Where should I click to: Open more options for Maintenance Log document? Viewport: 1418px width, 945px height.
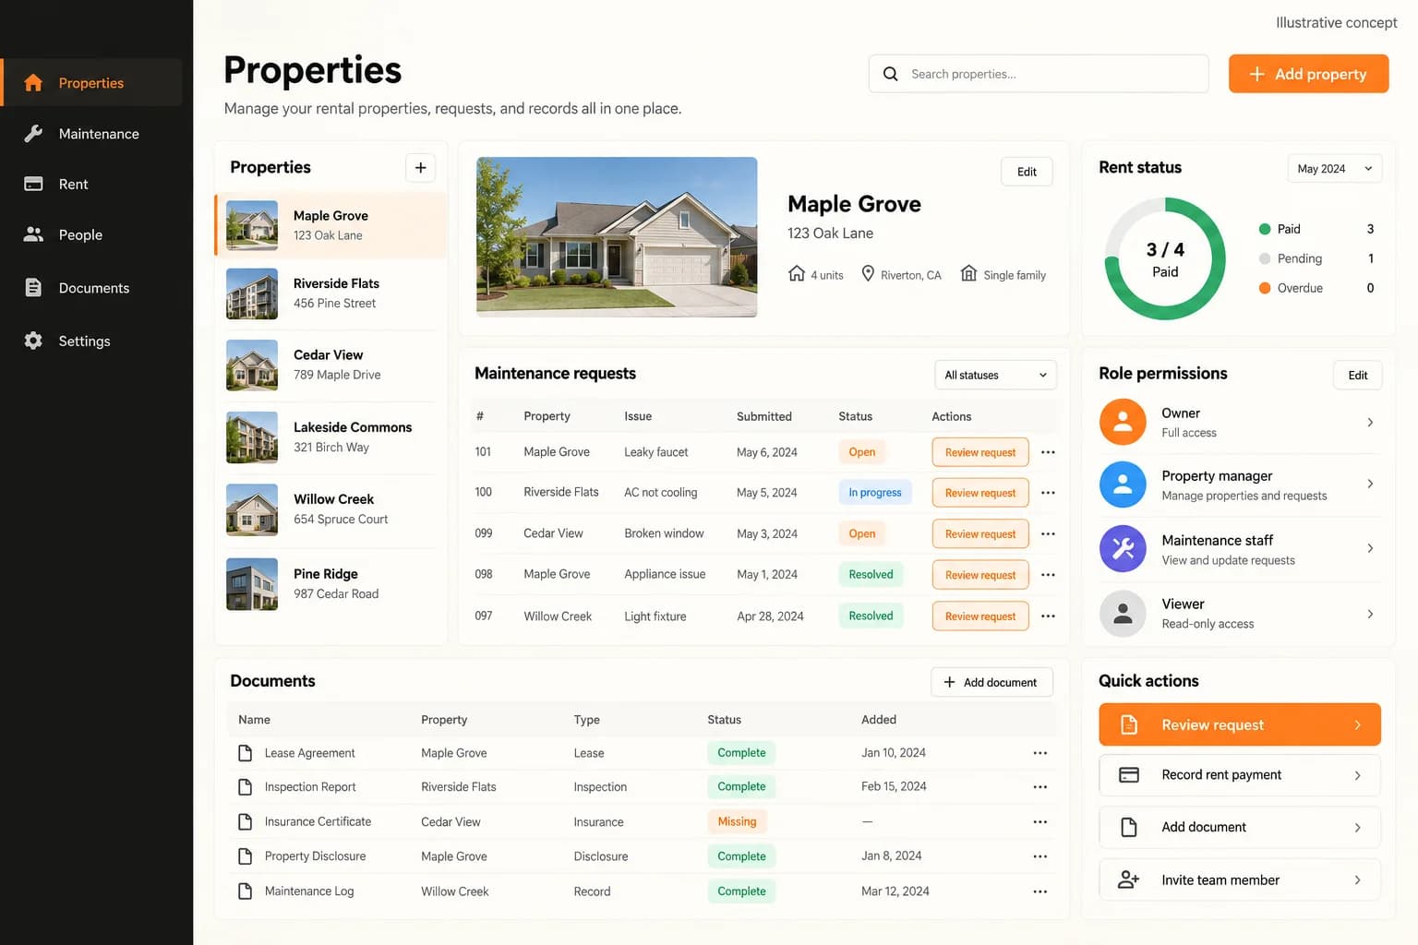1040,891
